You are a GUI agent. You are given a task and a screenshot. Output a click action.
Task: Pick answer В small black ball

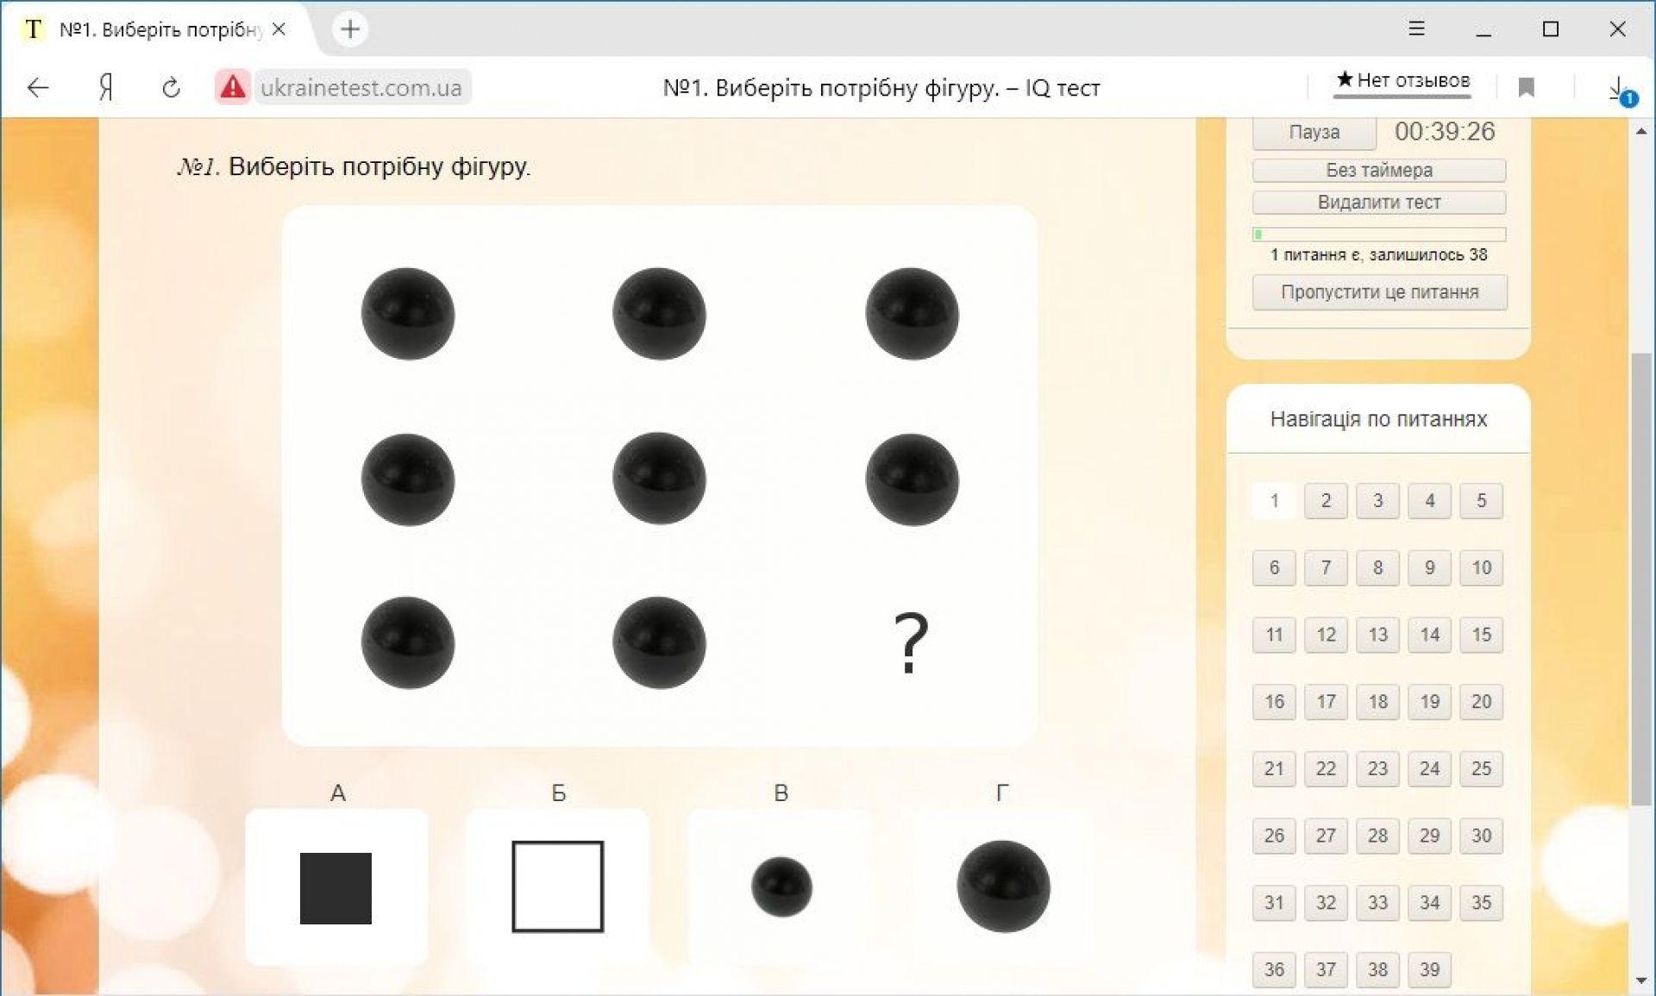click(781, 886)
